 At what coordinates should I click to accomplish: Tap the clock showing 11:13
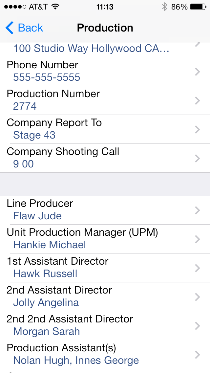[105, 6]
